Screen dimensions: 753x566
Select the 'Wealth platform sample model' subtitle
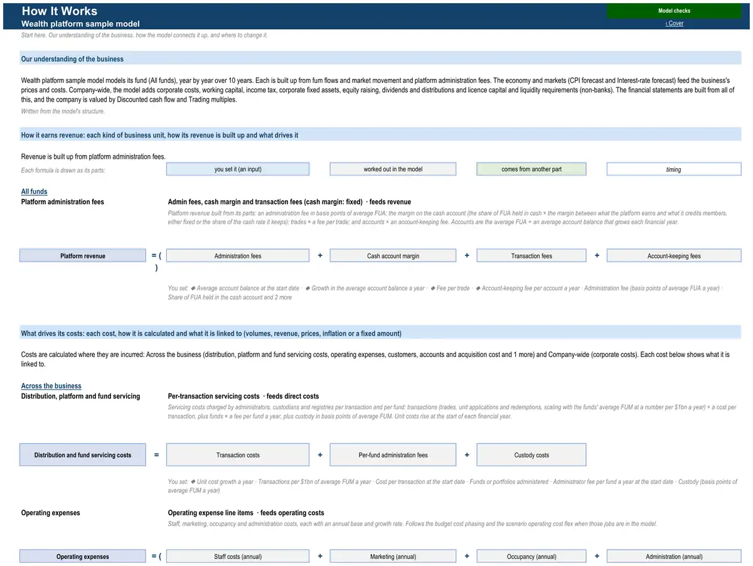click(x=80, y=23)
